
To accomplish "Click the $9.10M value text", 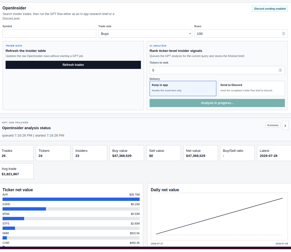I will (135, 204).
